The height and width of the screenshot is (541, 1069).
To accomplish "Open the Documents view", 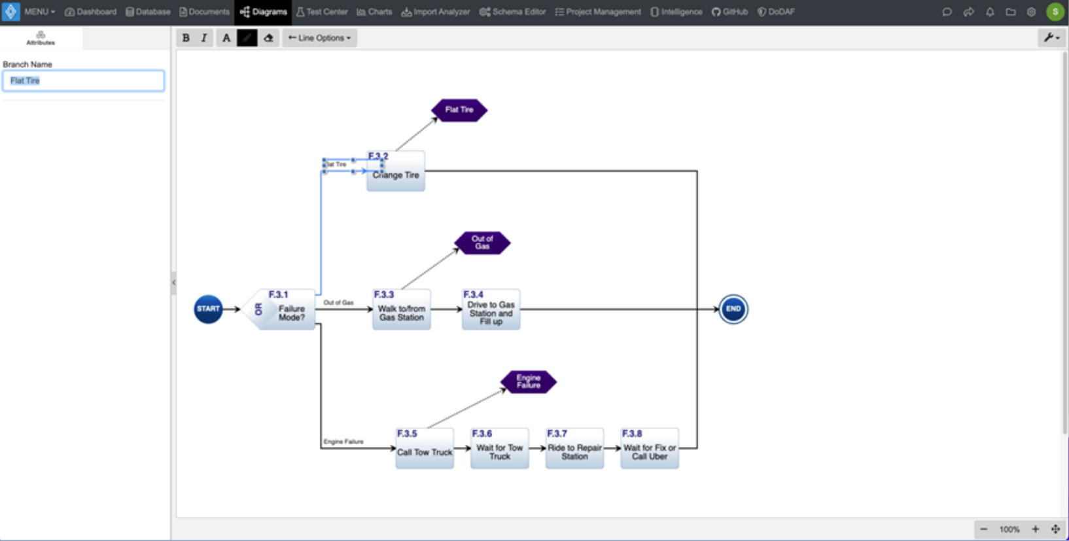I will point(204,12).
